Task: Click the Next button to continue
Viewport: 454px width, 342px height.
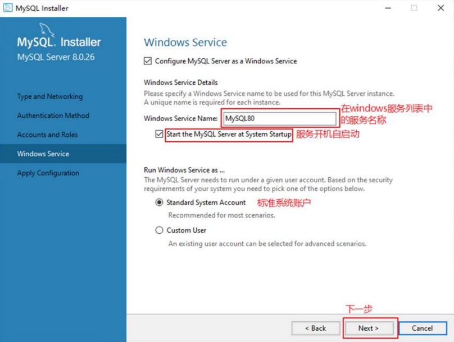Action: [368, 329]
